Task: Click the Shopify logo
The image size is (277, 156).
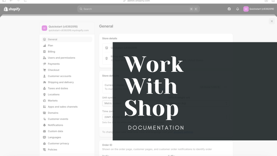Action: pos(12,9)
